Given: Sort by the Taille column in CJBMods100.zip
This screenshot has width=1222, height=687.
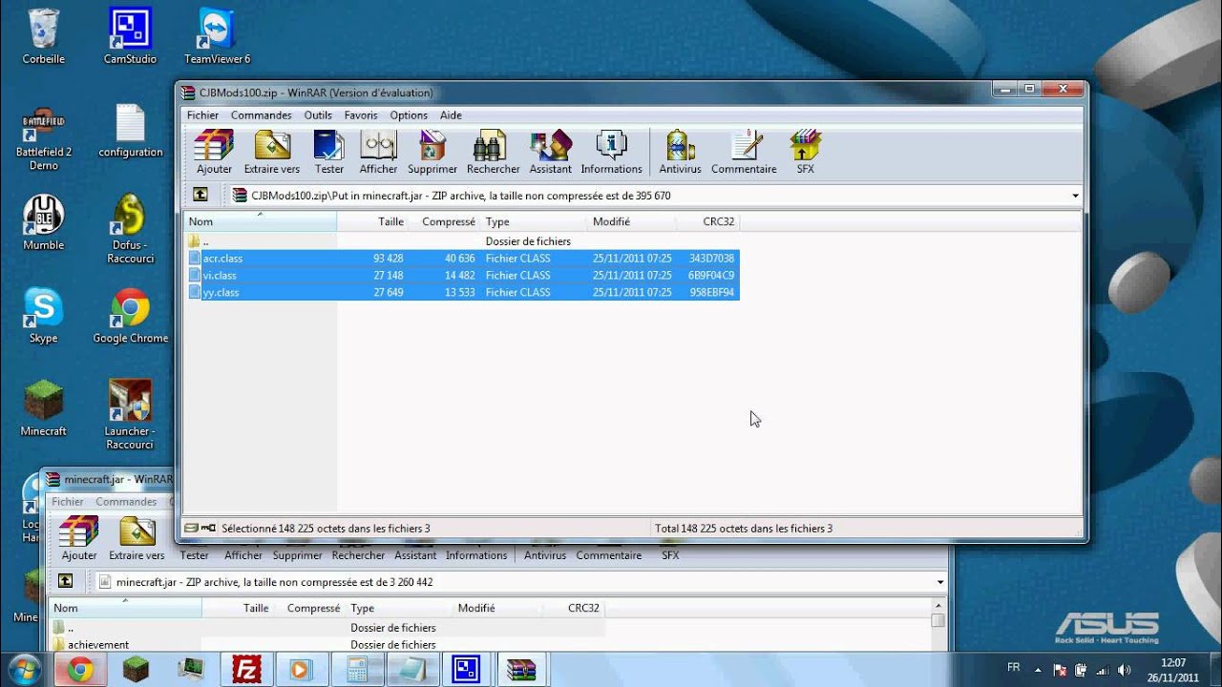Looking at the screenshot, I should click(x=373, y=221).
